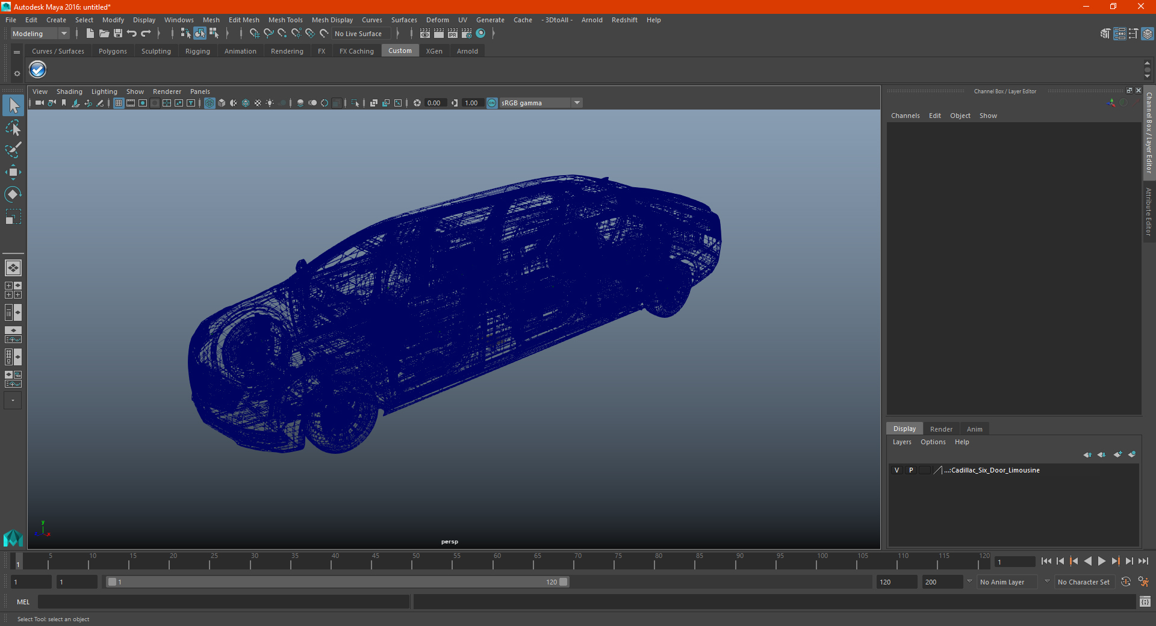Toggle wireframe shading in viewport

pos(210,103)
